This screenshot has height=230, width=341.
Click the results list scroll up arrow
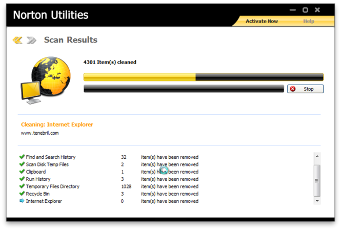point(317,156)
